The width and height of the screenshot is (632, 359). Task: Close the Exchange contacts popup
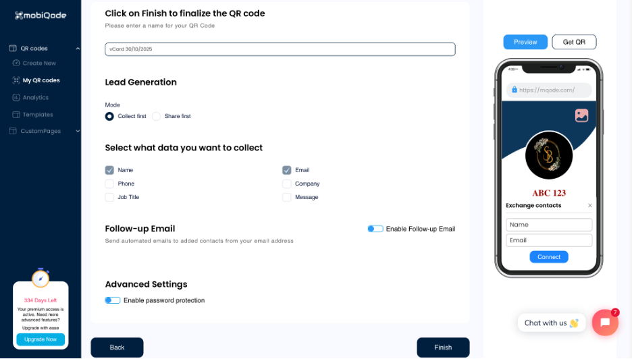coord(589,206)
